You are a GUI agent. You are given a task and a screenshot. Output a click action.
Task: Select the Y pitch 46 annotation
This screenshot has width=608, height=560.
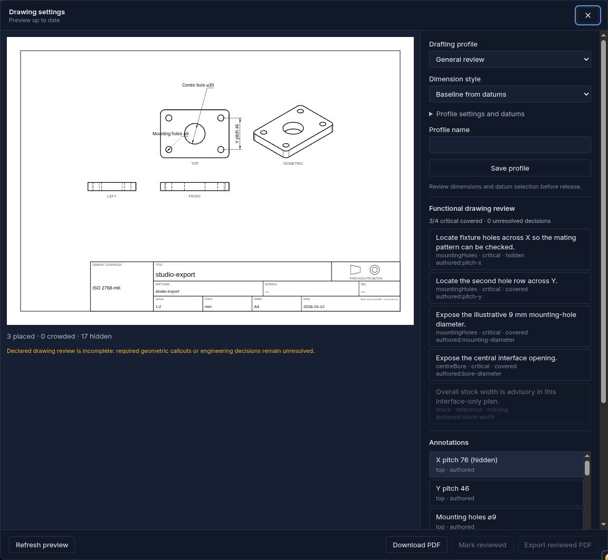505,493
